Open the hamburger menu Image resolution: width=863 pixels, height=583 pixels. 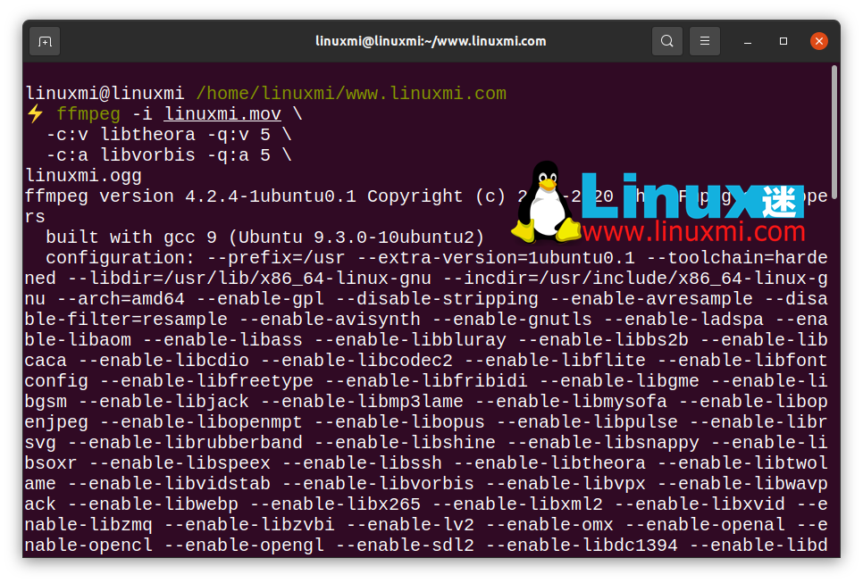click(705, 41)
